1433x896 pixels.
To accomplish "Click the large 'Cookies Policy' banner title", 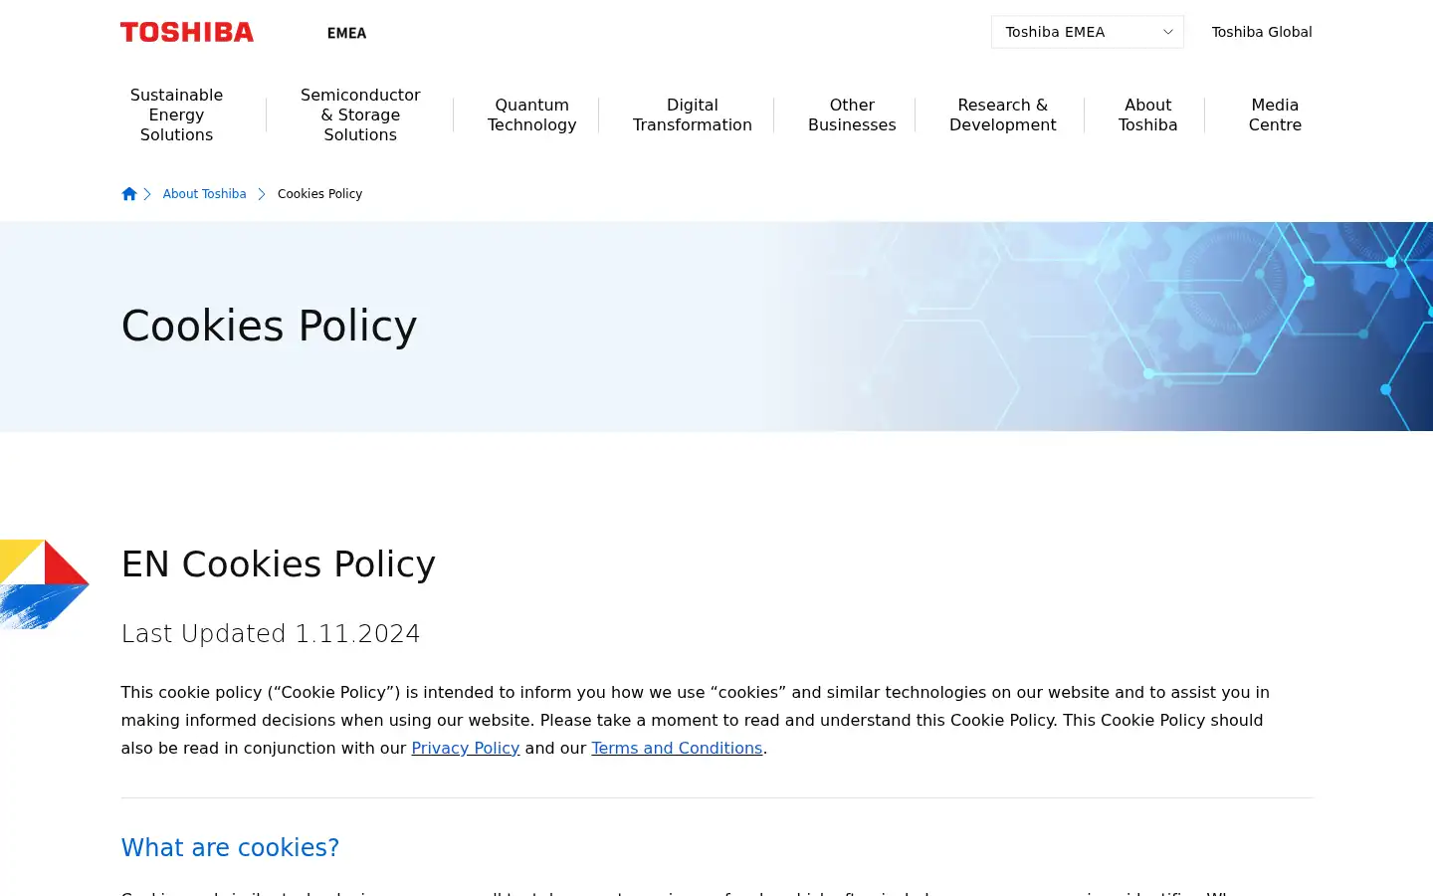I will (x=269, y=327).
